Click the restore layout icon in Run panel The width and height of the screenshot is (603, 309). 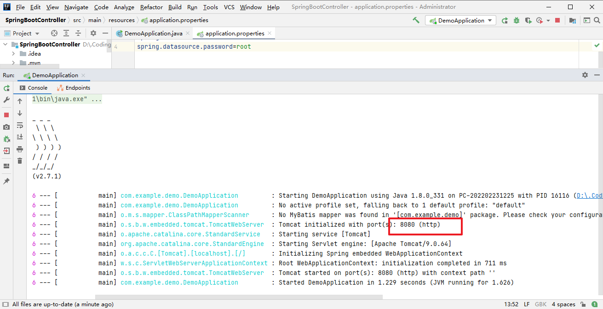pyautogui.click(x=6, y=166)
